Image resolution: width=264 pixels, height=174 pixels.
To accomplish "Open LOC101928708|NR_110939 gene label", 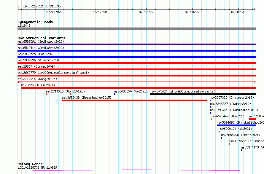I will coord(37,167).
